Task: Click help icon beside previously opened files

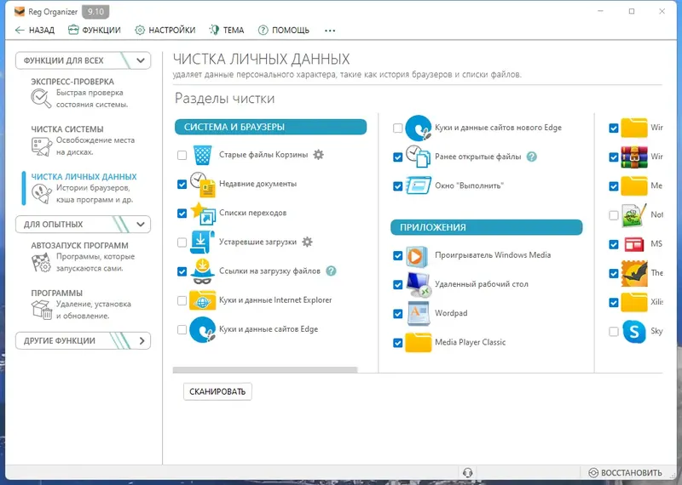Action: 531,157
